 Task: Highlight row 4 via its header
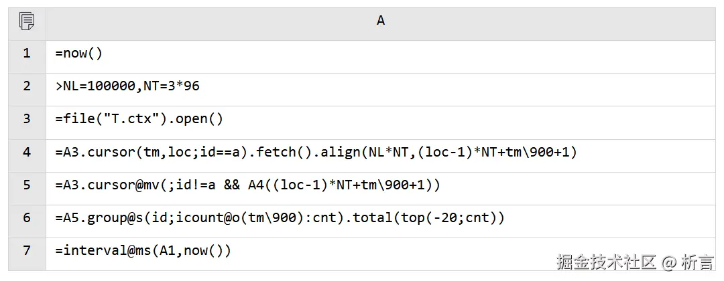click(x=27, y=152)
